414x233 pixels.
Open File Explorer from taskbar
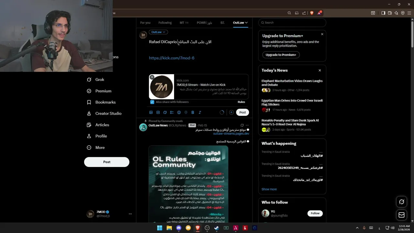click(169, 228)
